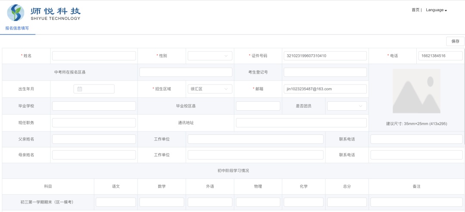Click 工作单位 field in 父亲姓名 row
The width and height of the screenshot is (465, 212).
click(256, 139)
